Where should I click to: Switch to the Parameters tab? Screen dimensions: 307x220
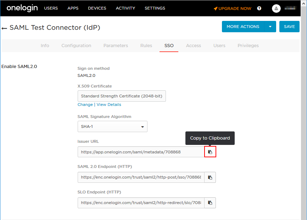click(116, 46)
